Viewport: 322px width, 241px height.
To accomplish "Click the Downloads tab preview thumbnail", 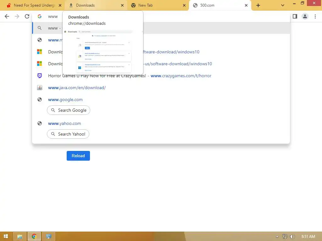I will (103, 51).
